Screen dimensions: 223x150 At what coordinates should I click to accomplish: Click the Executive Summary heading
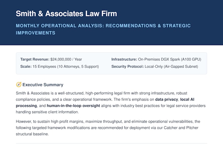pos(43,85)
